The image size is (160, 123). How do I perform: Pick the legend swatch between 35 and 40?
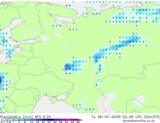pyautogui.click(x=63, y=120)
